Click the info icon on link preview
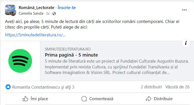Viewport: 194px width, 105px height. 186,43
